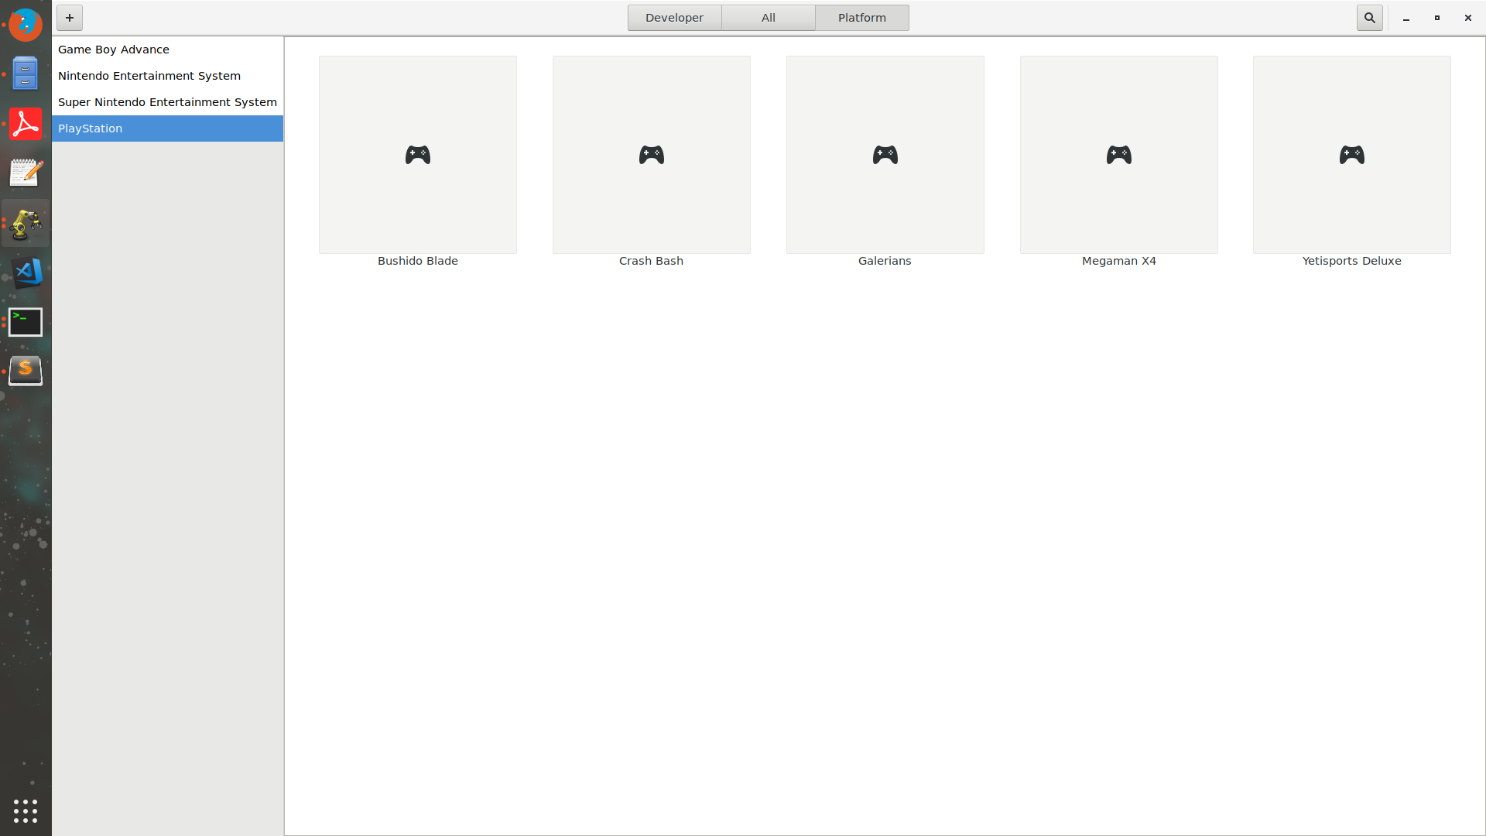Show applications grid in the dock
The width and height of the screenshot is (1486, 836).
26,811
